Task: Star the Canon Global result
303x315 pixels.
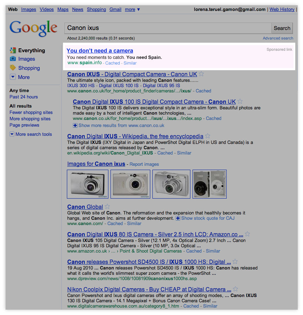Action: pos(107,206)
